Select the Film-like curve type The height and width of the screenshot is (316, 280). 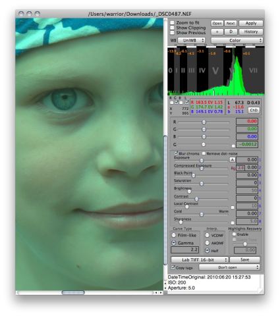(174, 235)
